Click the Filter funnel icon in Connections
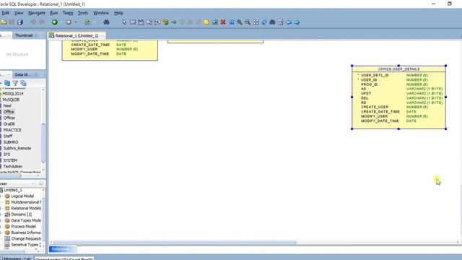462x260 pixels. (15, 84)
